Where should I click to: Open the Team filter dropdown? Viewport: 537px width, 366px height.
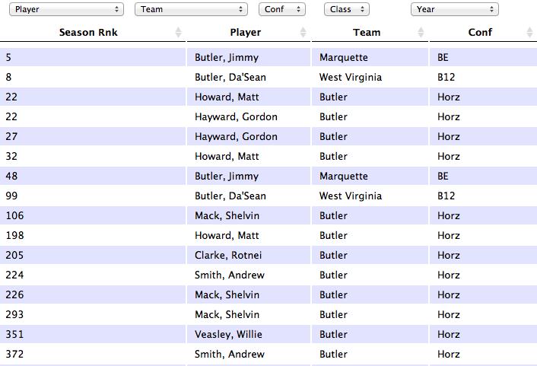click(x=191, y=9)
